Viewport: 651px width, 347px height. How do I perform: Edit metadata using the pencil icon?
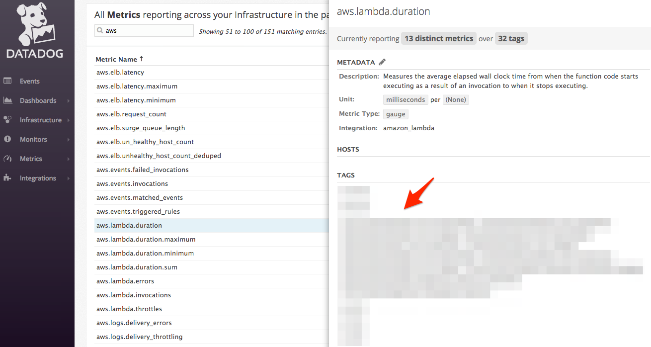pyautogui.click(x=382, y=62)
